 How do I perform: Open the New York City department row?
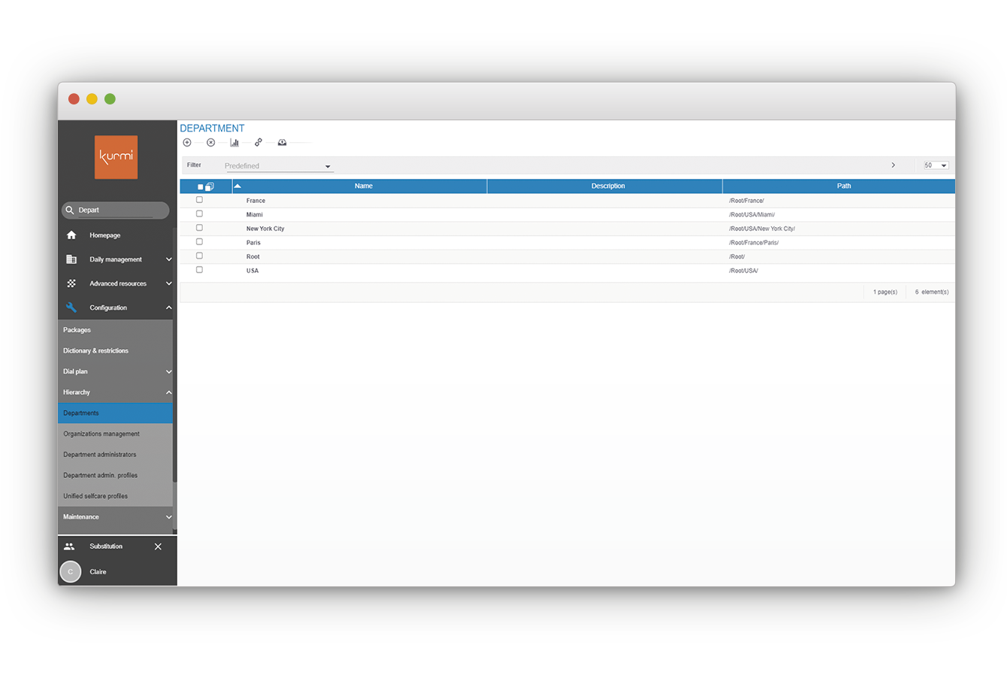567,229
